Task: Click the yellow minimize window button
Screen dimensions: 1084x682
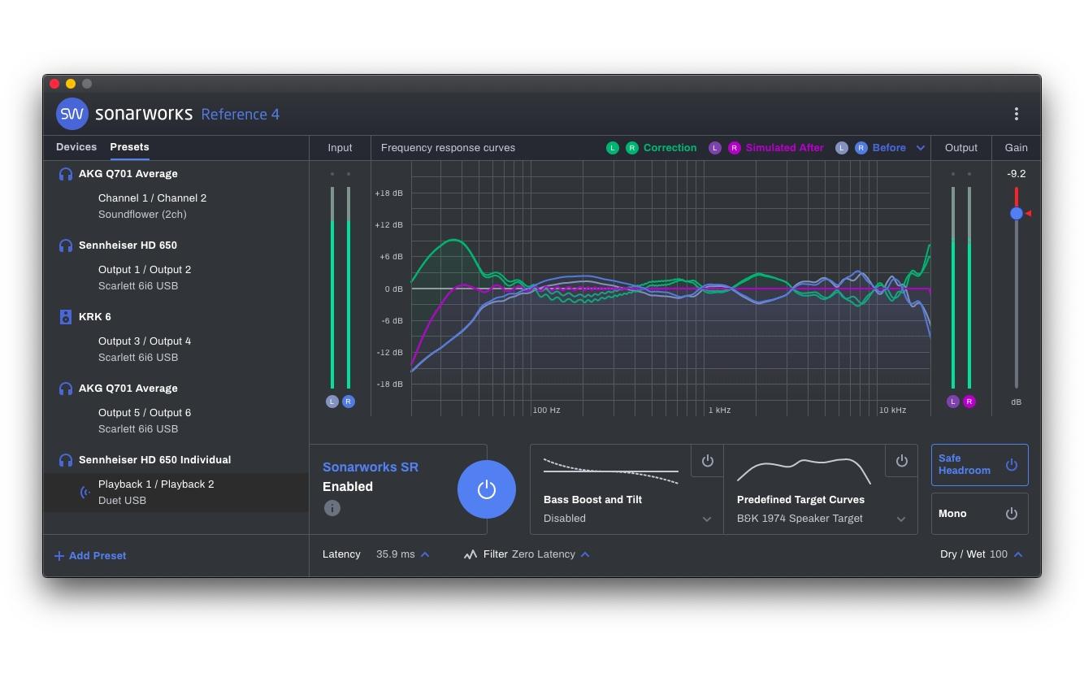Action: point(71,84)
